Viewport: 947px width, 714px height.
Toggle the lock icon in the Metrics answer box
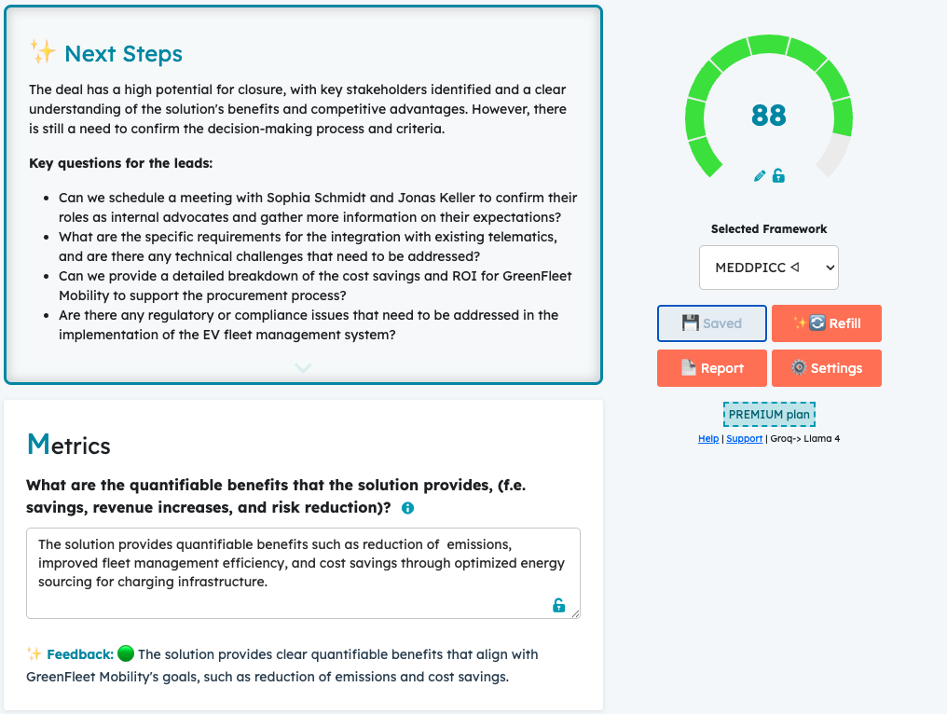click(558, 606)
